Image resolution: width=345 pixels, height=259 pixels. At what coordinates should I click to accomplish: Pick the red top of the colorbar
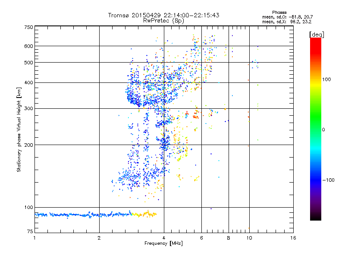pyautogui.click(x=315, y=40)
